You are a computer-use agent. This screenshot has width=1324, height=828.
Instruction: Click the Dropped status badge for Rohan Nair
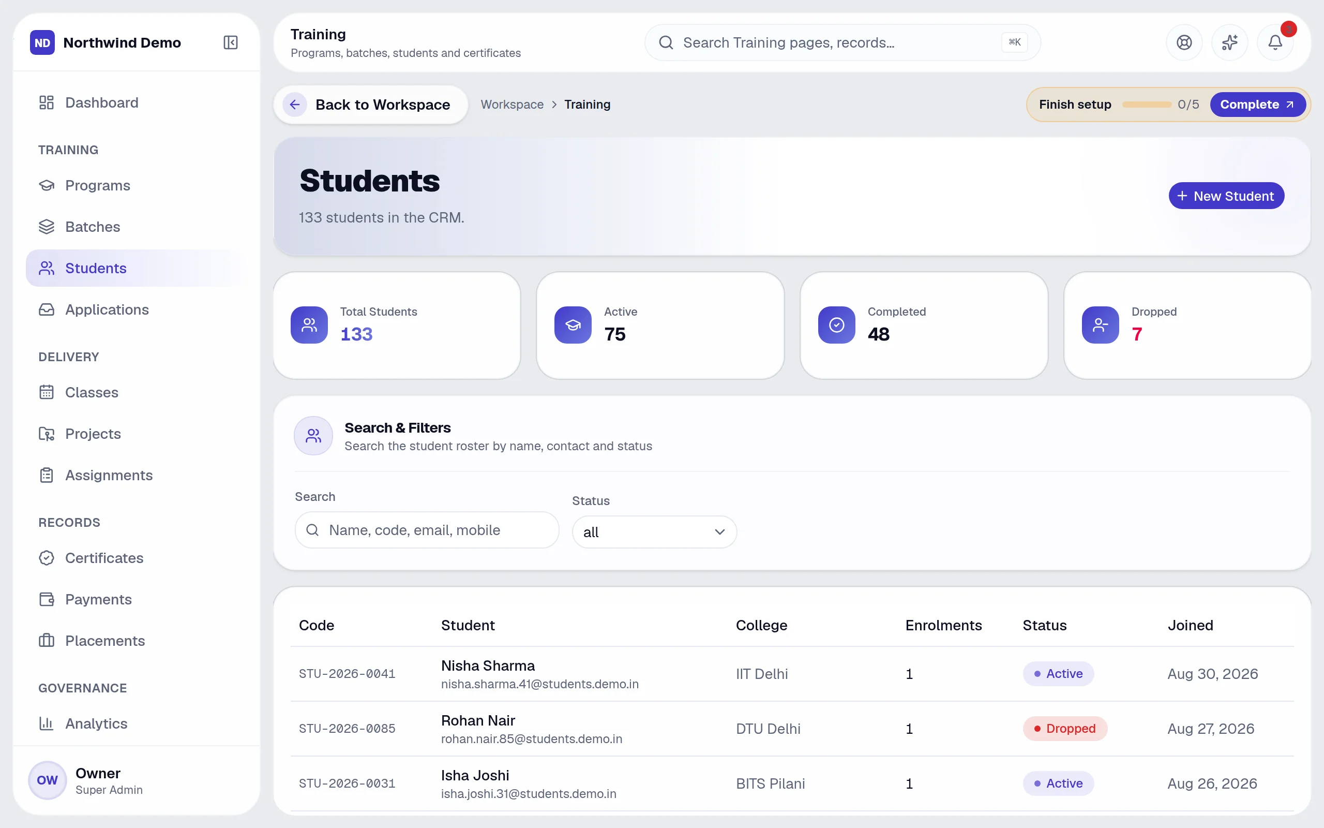[x=1065, y=728]
